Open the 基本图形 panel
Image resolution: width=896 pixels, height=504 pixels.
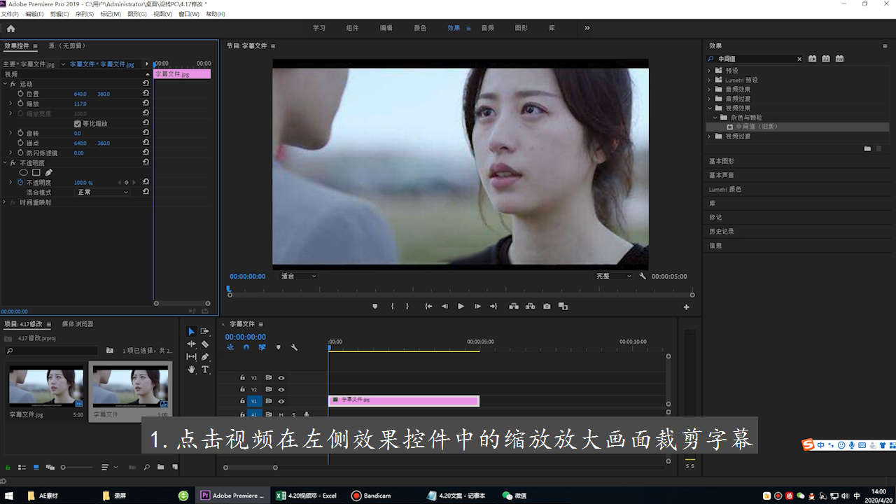point(722,161)
